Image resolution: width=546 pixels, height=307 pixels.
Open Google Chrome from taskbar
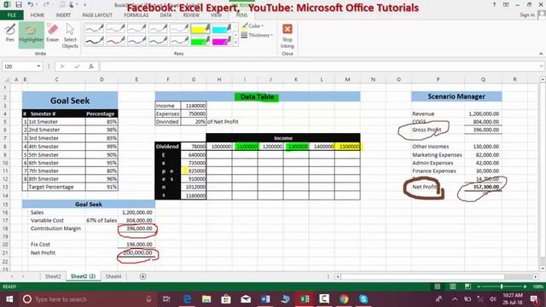(x=344, y=299)
